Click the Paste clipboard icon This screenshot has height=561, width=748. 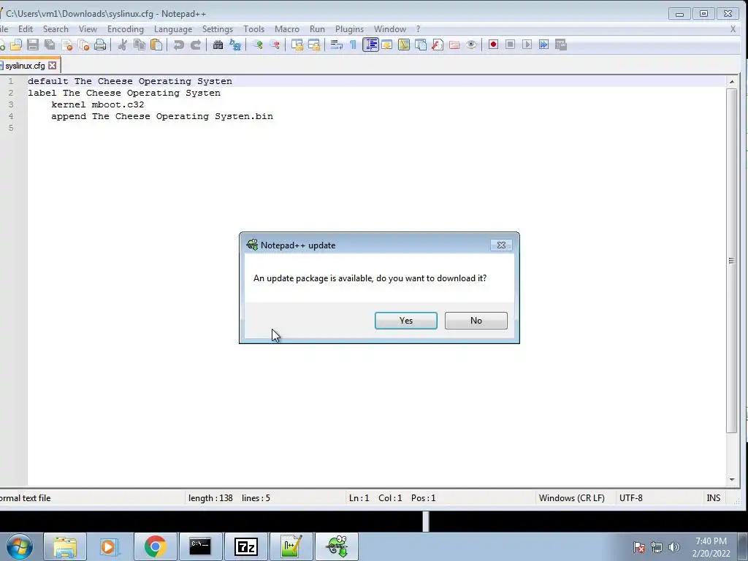[156, 45]
